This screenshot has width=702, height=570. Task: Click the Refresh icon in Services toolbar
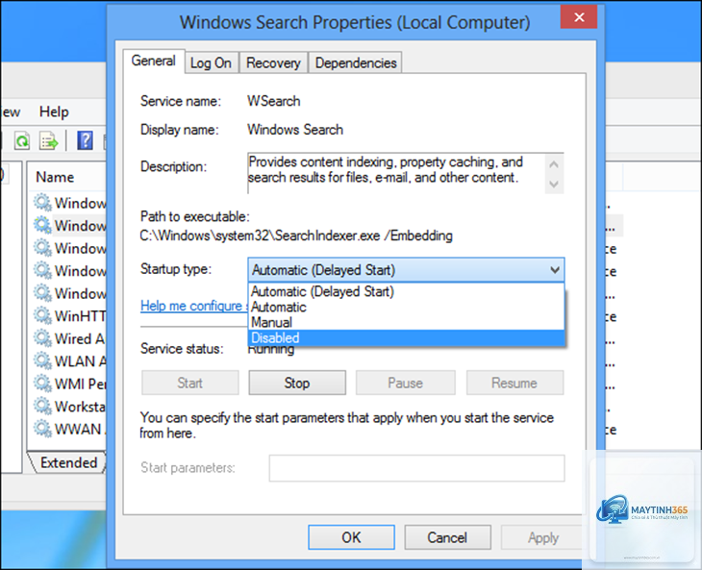(22, 141)
